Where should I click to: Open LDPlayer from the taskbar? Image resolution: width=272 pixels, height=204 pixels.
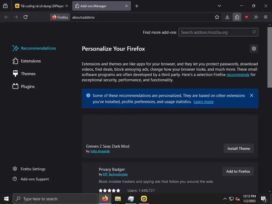(x=144, y=199)
